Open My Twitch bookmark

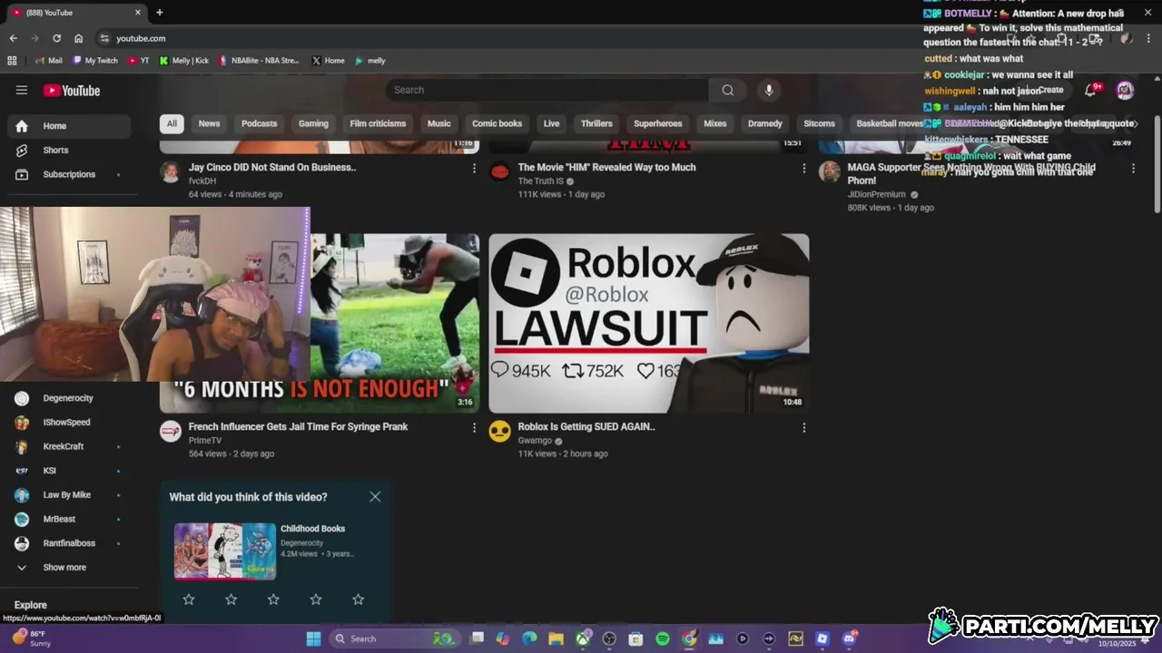[95, 61]
